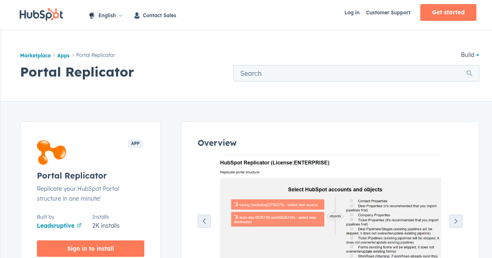Viewport: 492px width, 258px height.
Task: Open the Build dropdown menu
Action: click(470, 55)
